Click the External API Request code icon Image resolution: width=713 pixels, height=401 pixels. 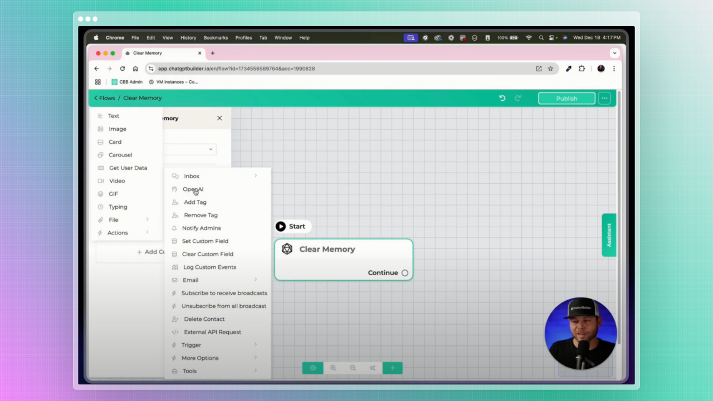pos(175,332)
